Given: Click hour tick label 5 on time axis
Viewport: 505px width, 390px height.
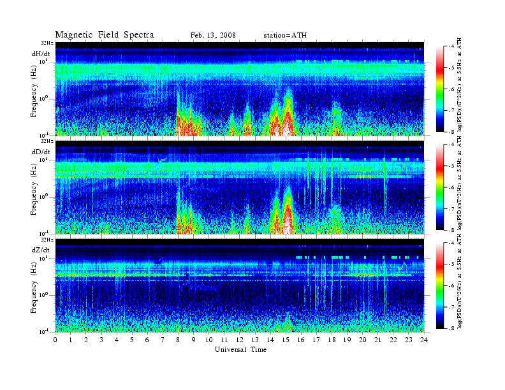Looking at the screenshot, I should point(132,340).
